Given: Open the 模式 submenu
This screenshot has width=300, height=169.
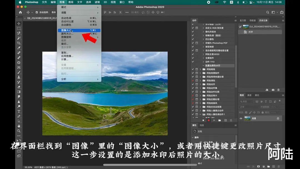Looking at the screenshot, I should point(79,7).
